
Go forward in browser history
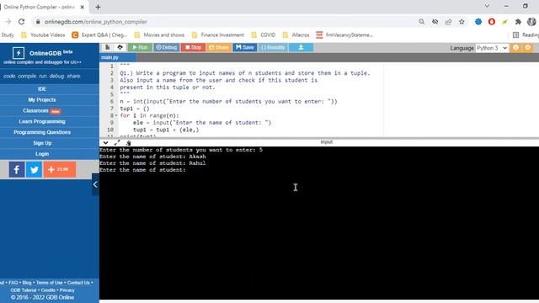8,22
